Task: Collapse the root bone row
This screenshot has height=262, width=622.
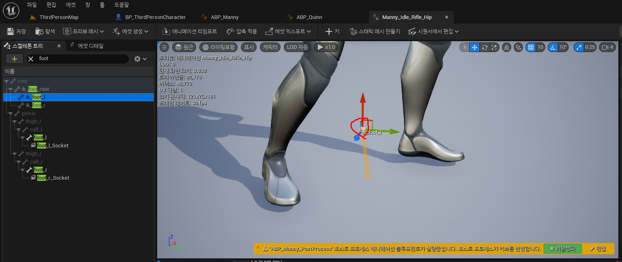Action: [x=6, y=81]
